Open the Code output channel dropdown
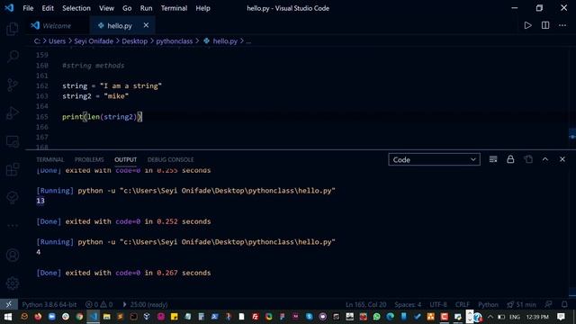The image size is (576, 324). (x=434, y=159)
